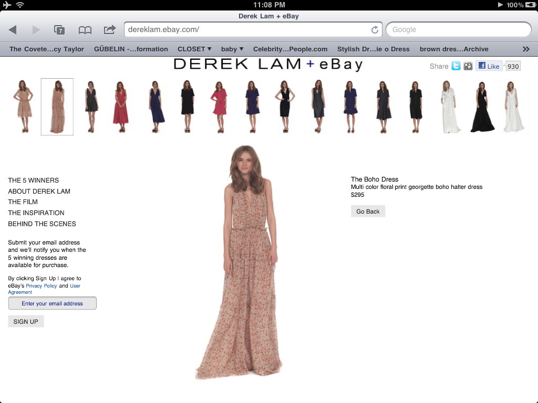Tap the Google search field
This screenshot has width=538, height=403.
point(458,29)
